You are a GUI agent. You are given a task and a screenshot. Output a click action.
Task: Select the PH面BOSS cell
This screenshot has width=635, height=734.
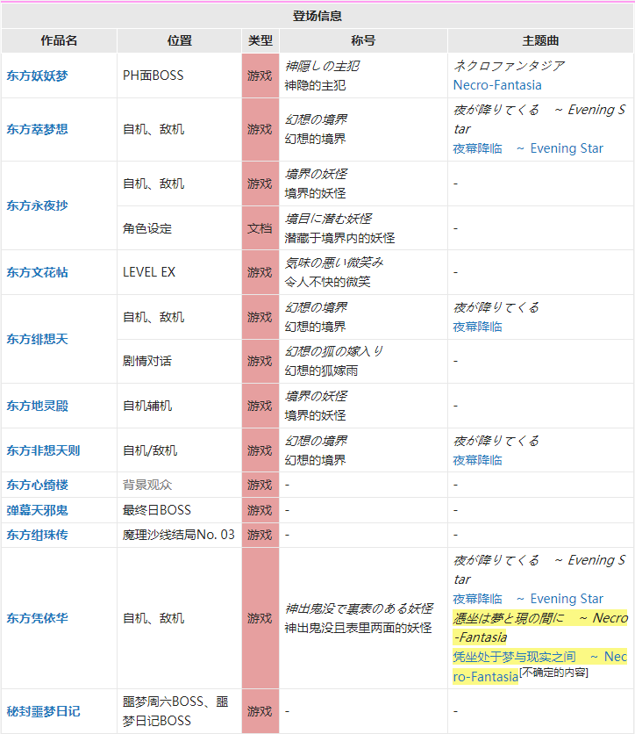[180, 76]
